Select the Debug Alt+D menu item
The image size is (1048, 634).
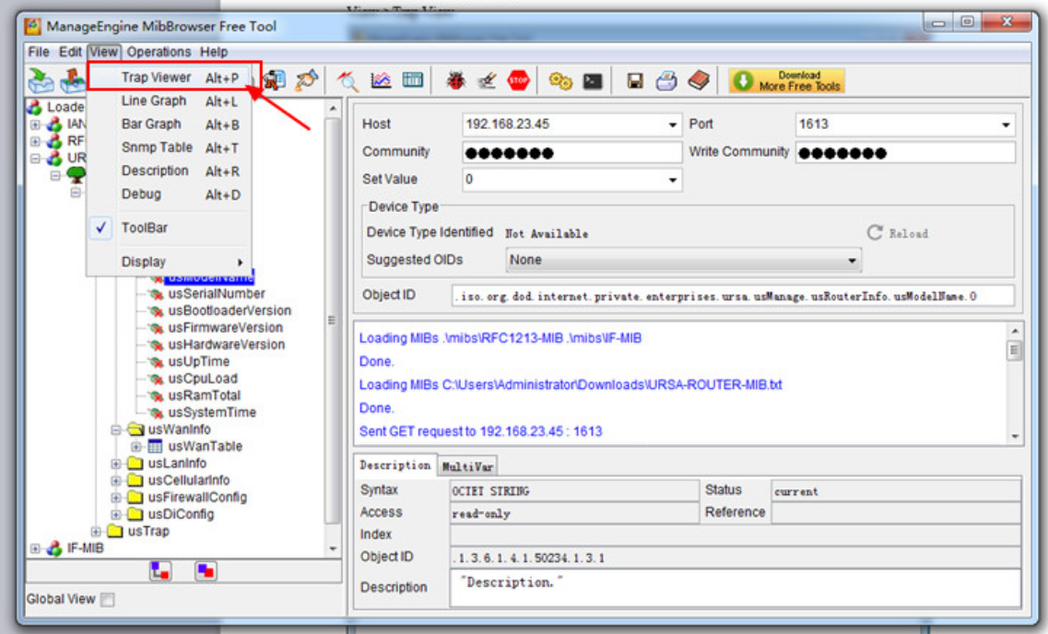tap(170, 194)
